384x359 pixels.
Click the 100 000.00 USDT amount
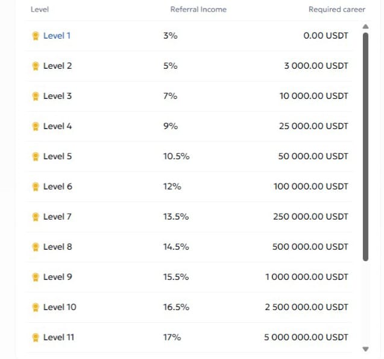click(x=310, y=186)
